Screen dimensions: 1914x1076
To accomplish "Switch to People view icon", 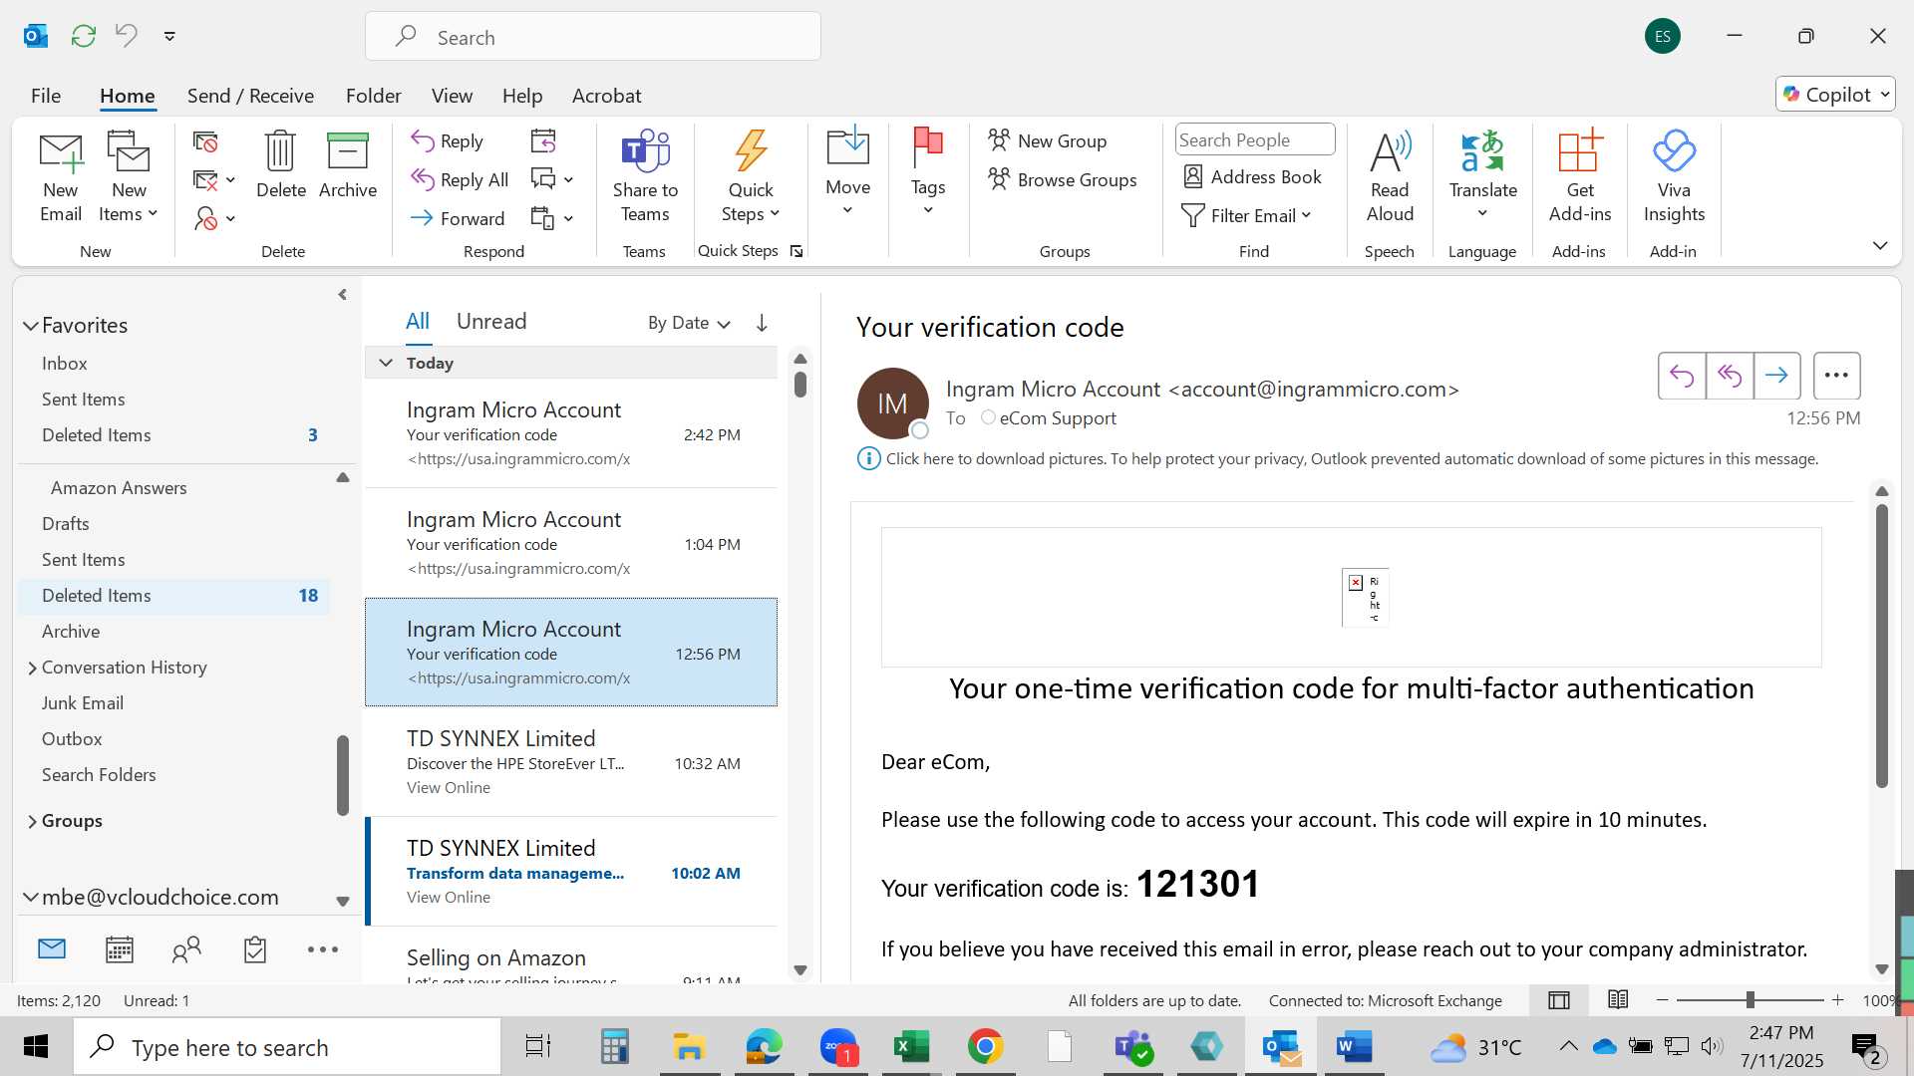I will click(186, 949).
